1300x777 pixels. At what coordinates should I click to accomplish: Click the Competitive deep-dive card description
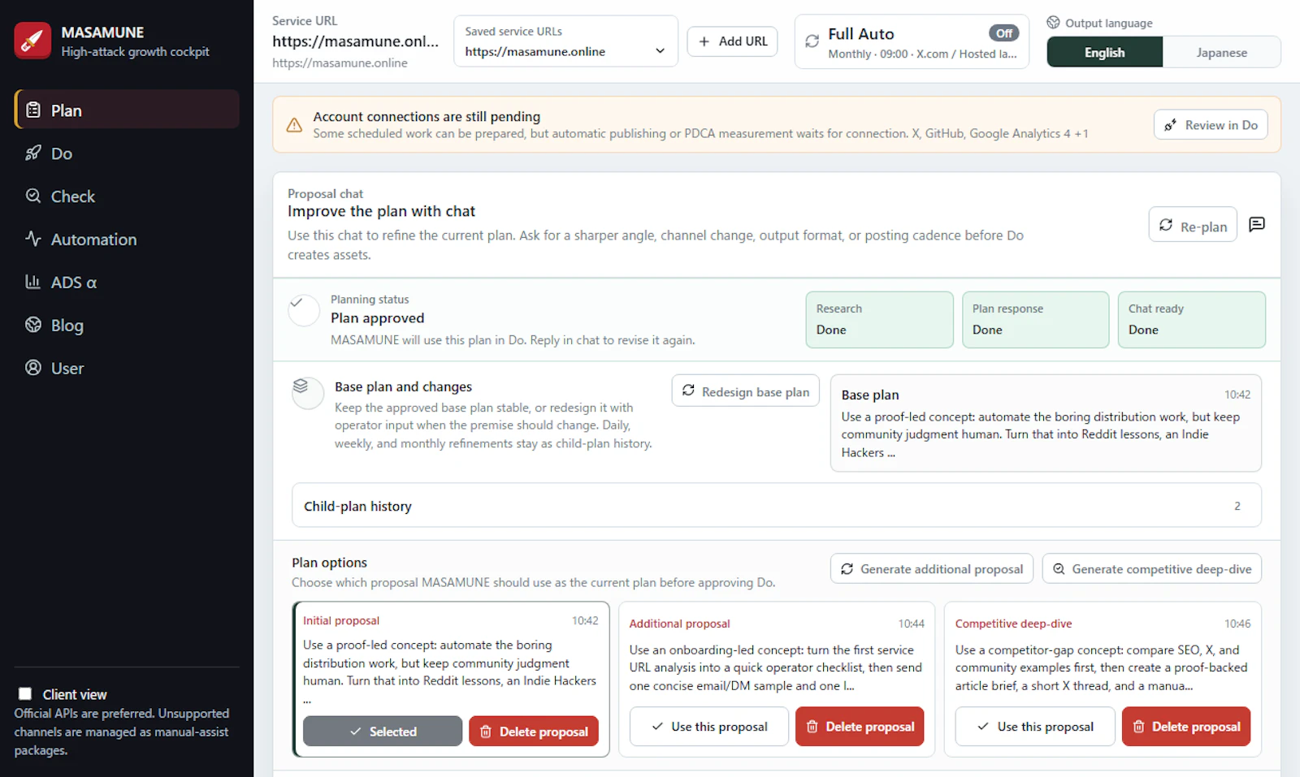point(1103,668)
